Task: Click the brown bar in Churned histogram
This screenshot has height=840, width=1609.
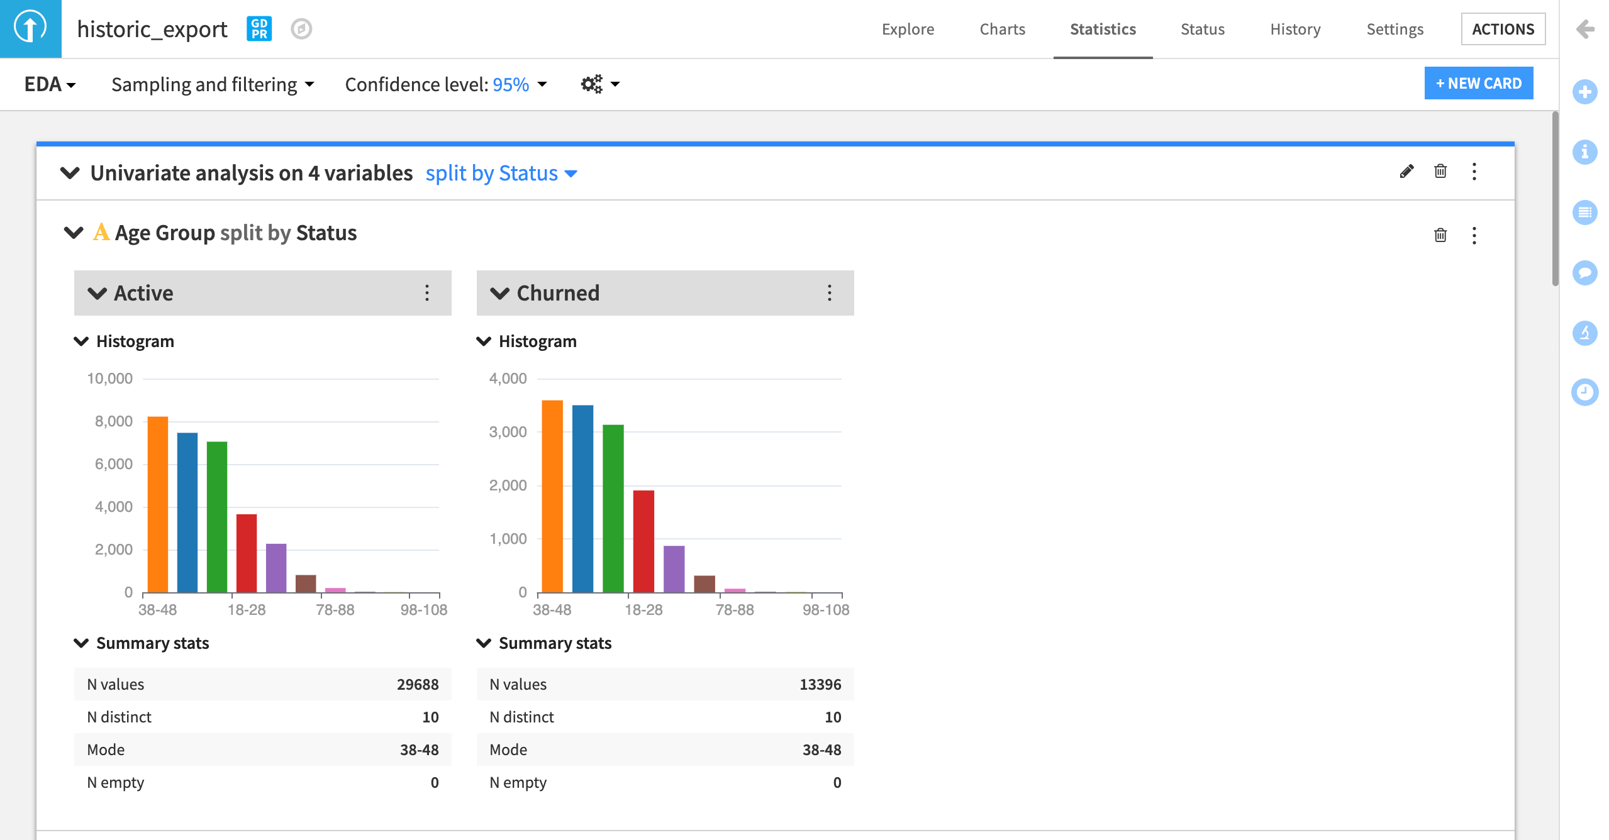Action: (704, 584)
